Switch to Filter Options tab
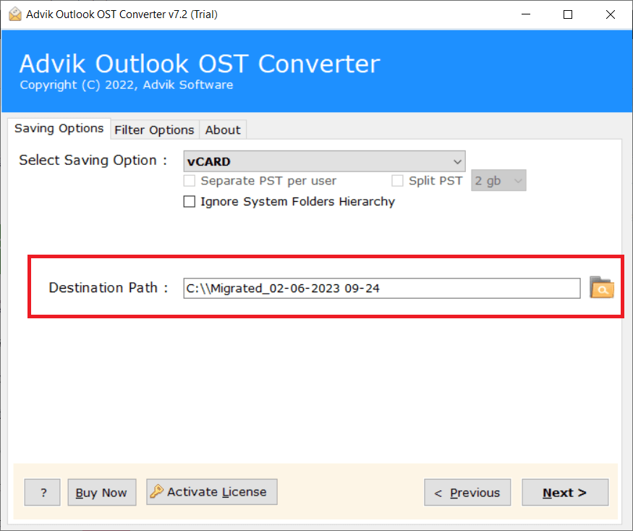633x531 pixels. coord(154,130)
